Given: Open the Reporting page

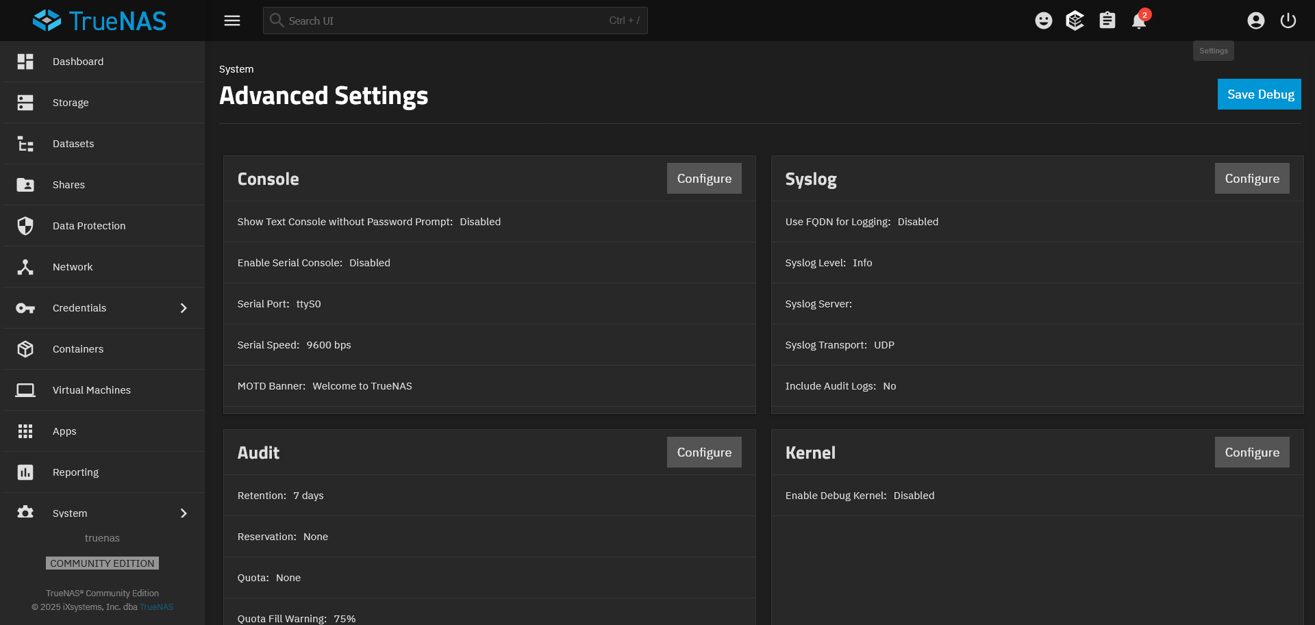Looking at the screenshot, I should pos(103,472).
